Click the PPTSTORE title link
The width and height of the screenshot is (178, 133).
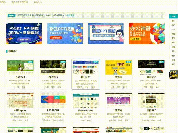pos(53,110)
